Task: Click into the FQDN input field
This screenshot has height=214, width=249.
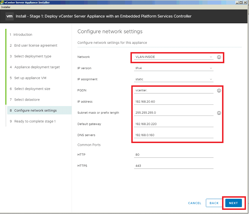Action: tap(173, 90)
